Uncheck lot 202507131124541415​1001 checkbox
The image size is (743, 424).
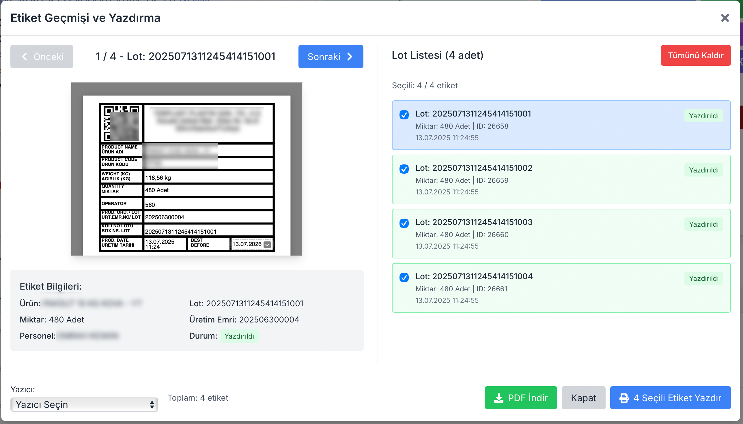(x=404, y=115)
